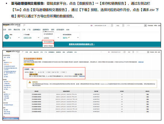
Task: Click the 亚马逊增值税交易报告 orange page heading
Action: pyautogui.click(x=33, y=59)
